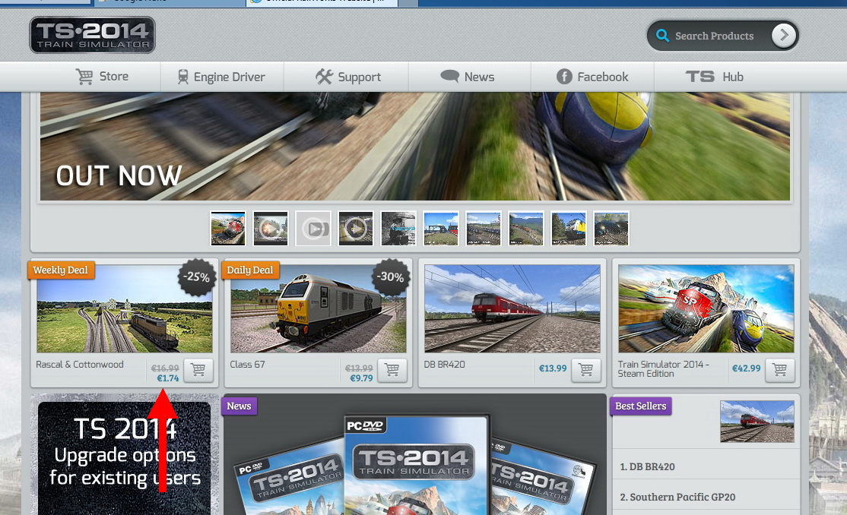The image size is (847, 515).
Task: Open the Store menu
Action: [102, 77]
